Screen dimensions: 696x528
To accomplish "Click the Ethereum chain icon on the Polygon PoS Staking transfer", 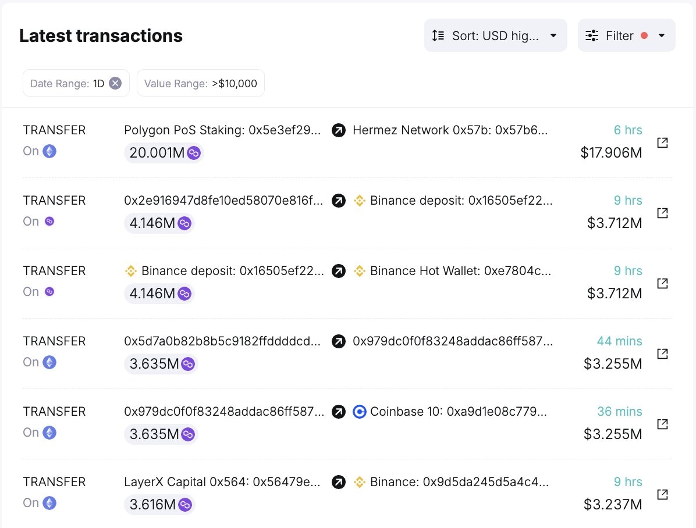I will (49, 151).
